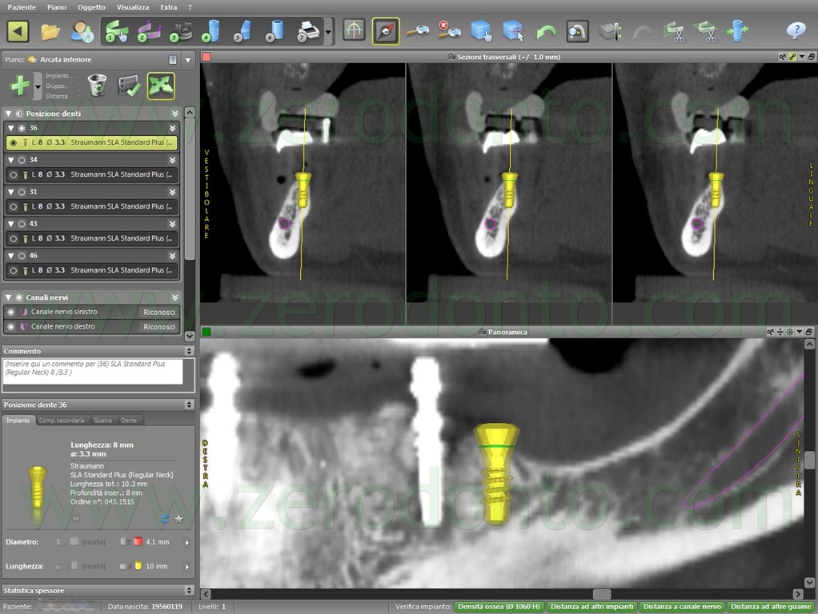818x614 pixels.
Task: Select radio button for tooth 43
Action: coord(22,224)
